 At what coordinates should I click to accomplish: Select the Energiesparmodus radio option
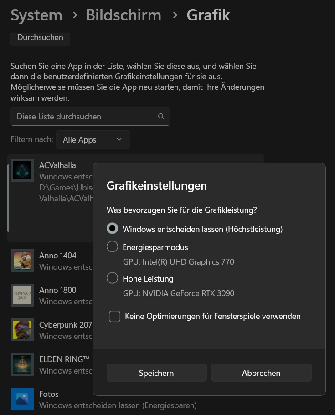[x=112, y=246]
